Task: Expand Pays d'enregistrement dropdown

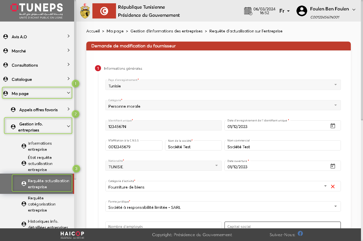Action: [335, 85]
